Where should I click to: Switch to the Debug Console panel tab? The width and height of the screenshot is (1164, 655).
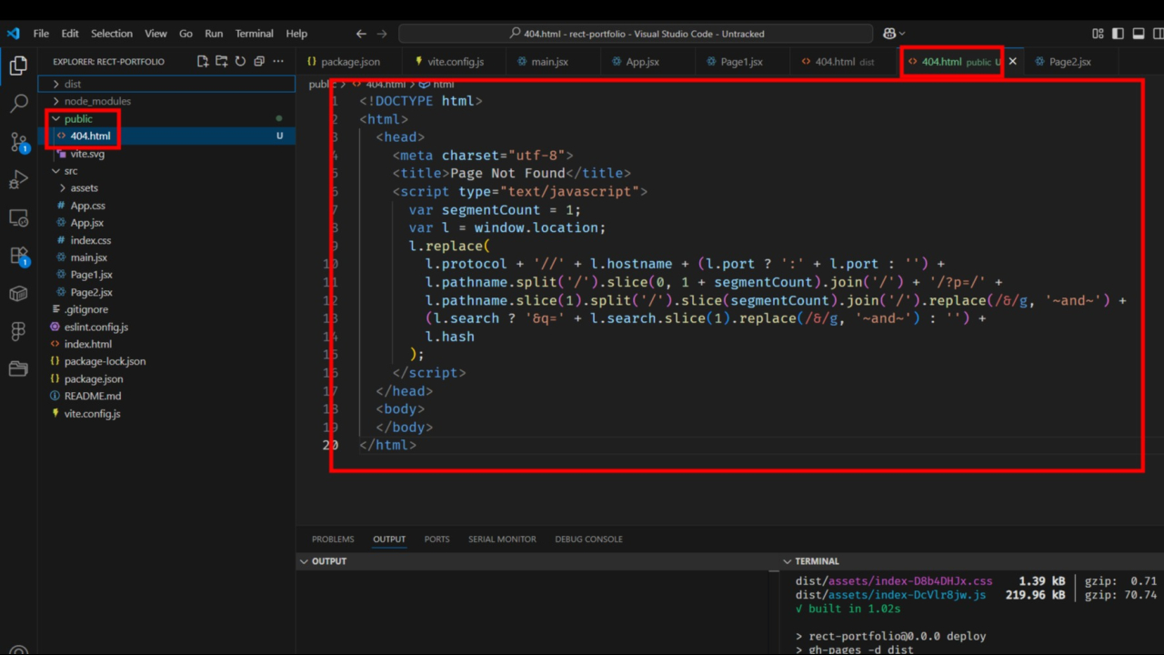pos(588,539)
